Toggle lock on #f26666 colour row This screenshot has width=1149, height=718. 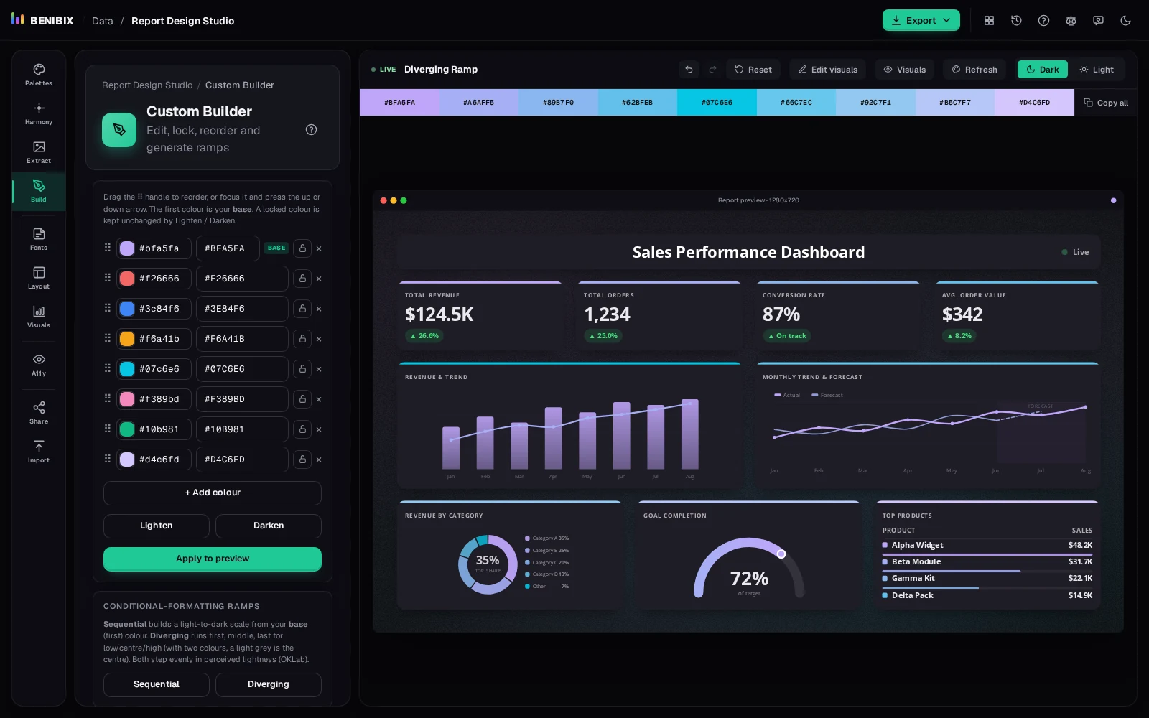point(302,279)
